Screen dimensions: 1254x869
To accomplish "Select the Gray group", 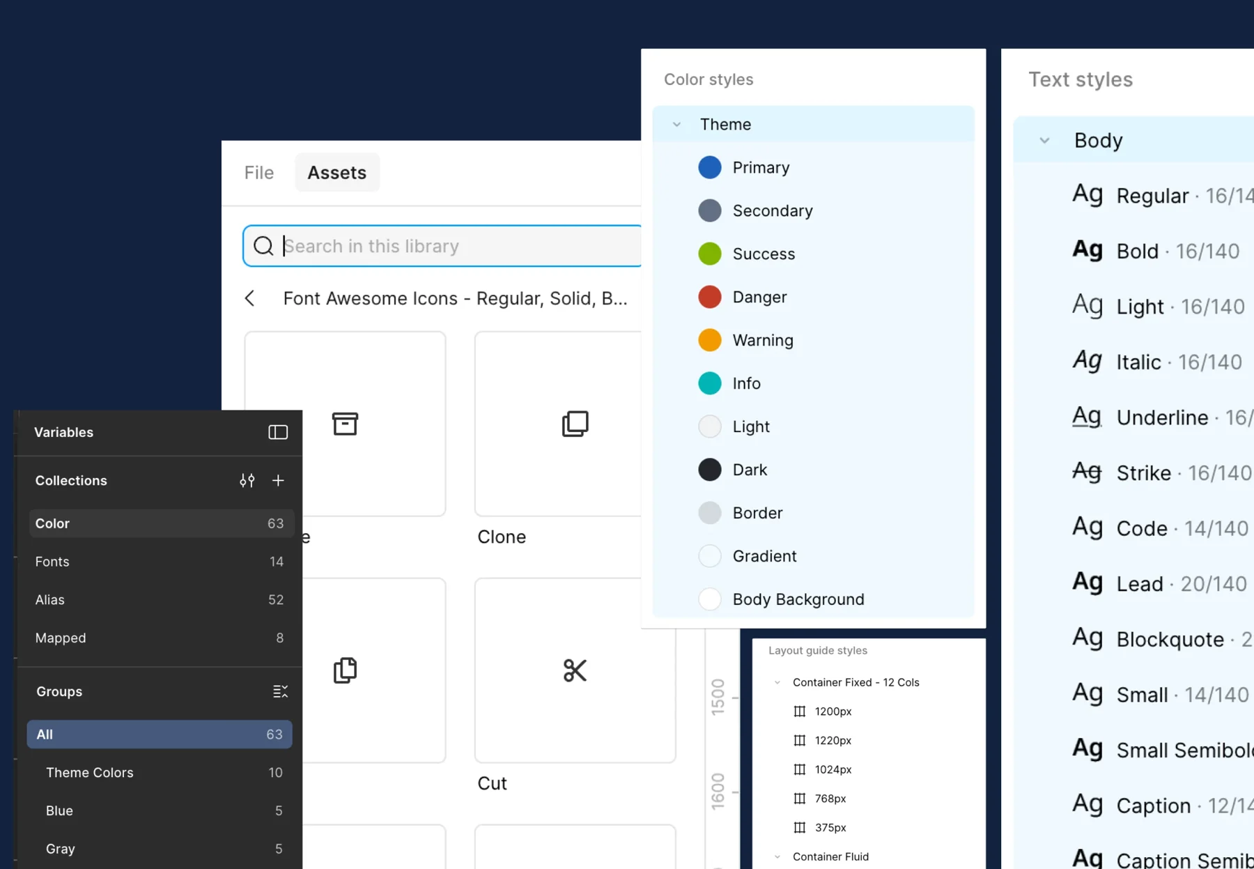I will 160,849.
